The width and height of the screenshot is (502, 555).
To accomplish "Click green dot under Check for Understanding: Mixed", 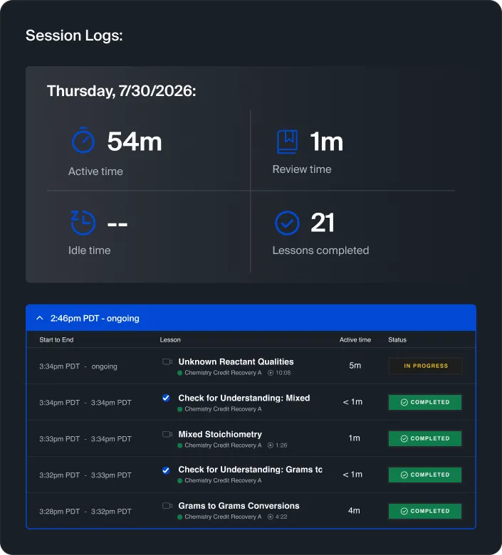I will tap(179, 409).
